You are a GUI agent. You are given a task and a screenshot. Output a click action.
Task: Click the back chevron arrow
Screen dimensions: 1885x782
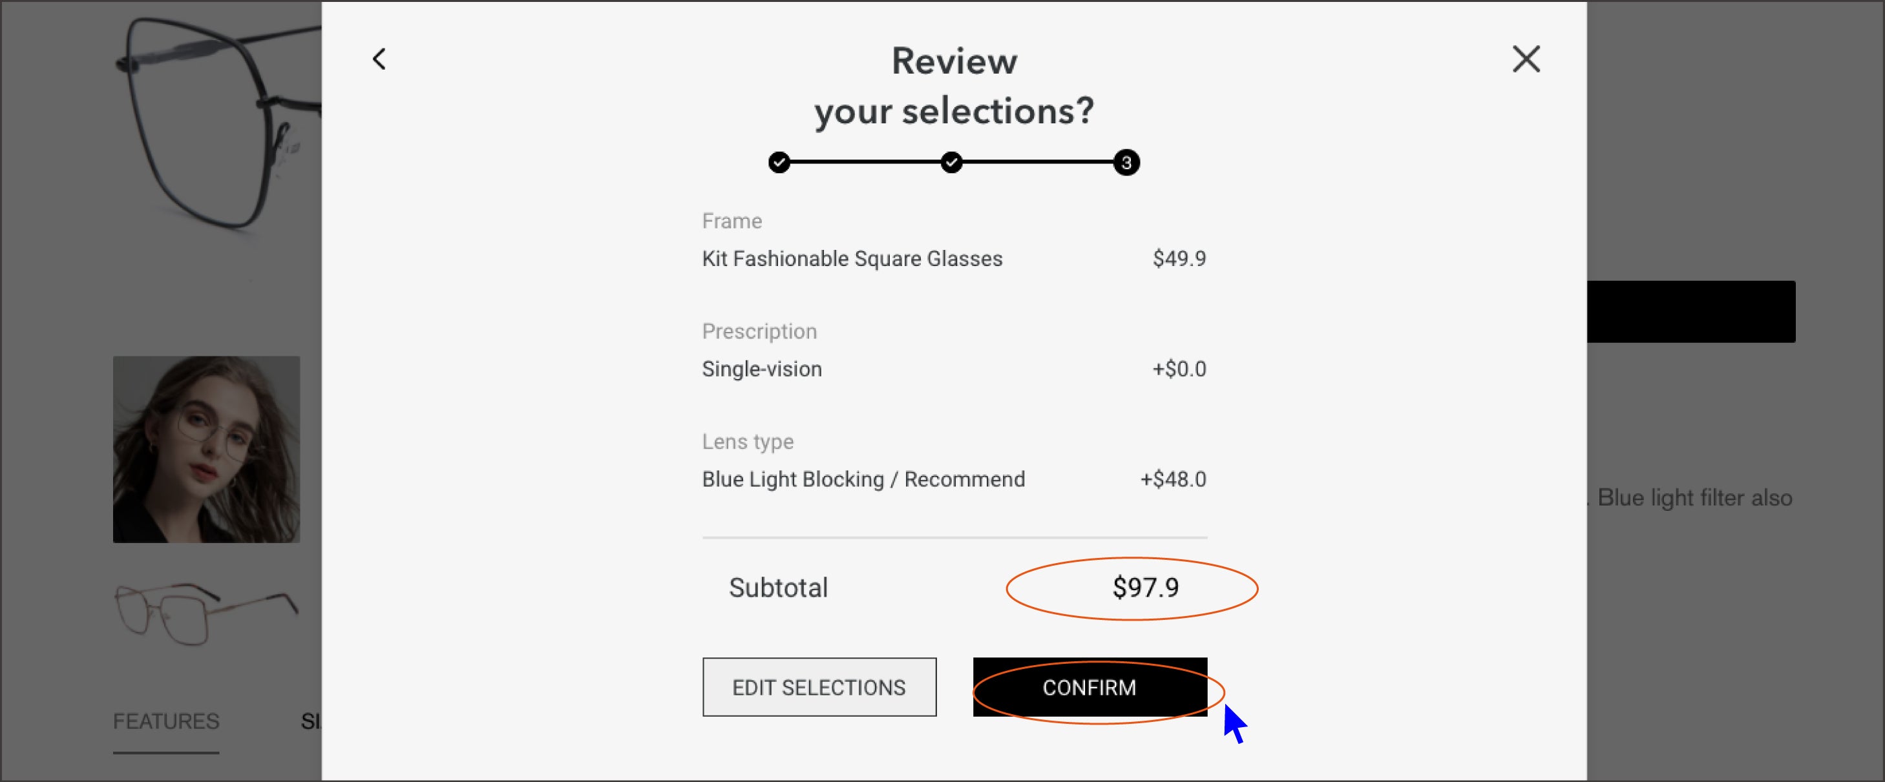[x=379, y=59]
